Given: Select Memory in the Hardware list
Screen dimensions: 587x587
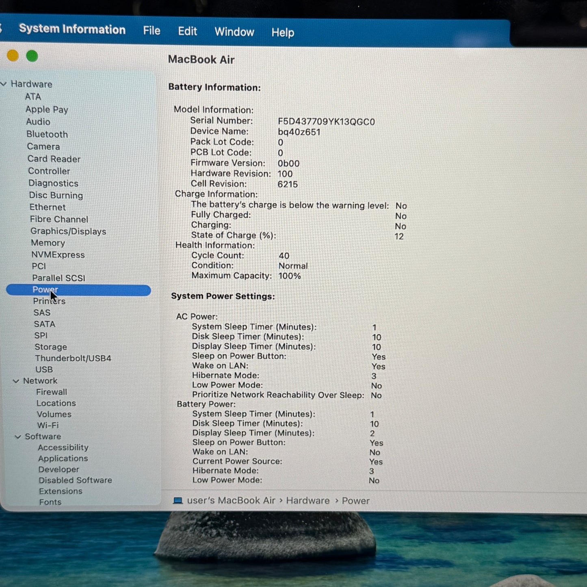Looking at the screenshot, I should click(x=48, y=243).
